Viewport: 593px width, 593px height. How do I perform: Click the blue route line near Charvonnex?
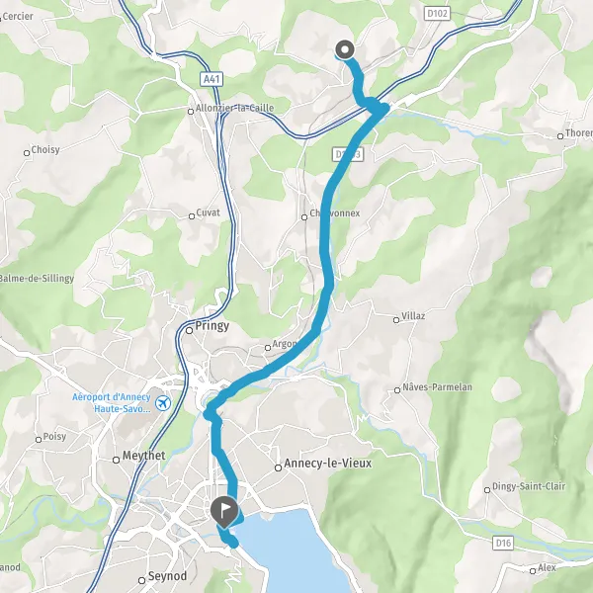pyautogui.click(x=325, y=219)
